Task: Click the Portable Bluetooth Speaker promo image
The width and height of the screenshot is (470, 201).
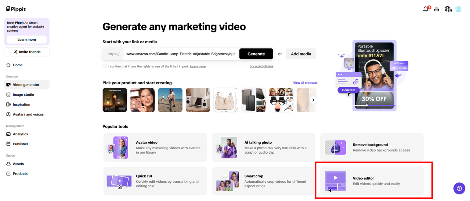Action: pos(375,75)
